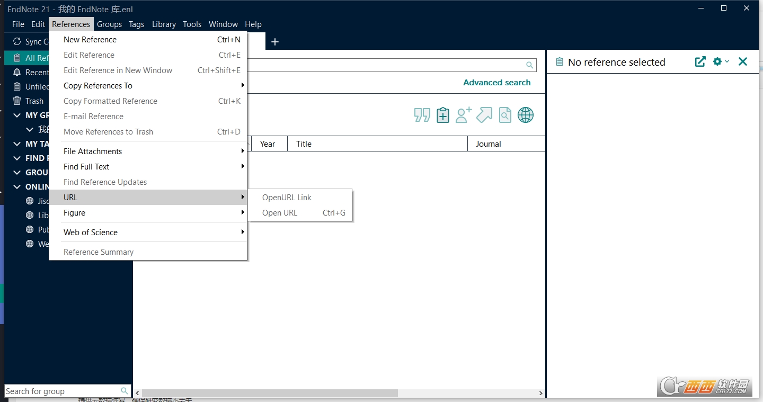The height and width of the screenshot is (402, 763).
Task: Click the horizontal scrollbar right arrow
Action: pyautogui.click(x=540, y=393)
